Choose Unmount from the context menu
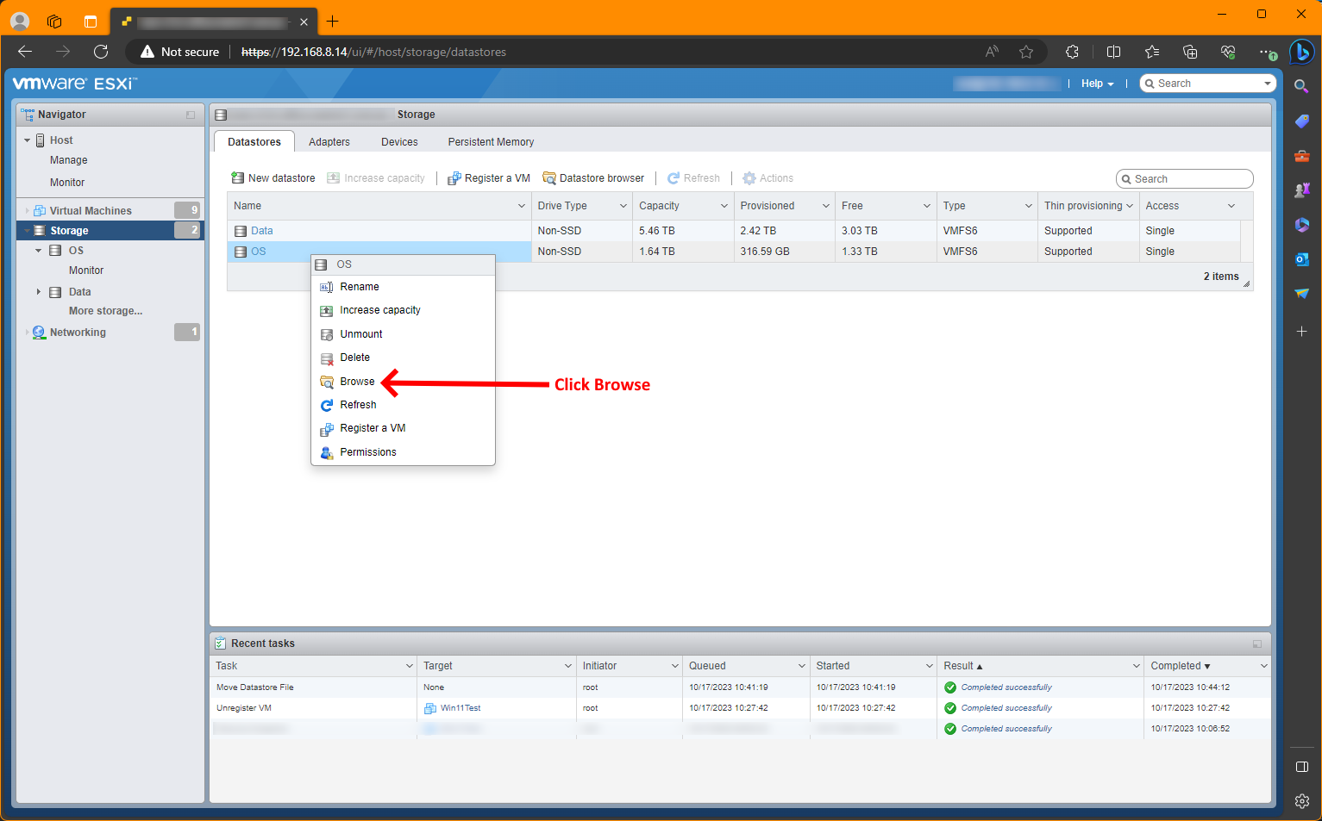 coord(360,334)
